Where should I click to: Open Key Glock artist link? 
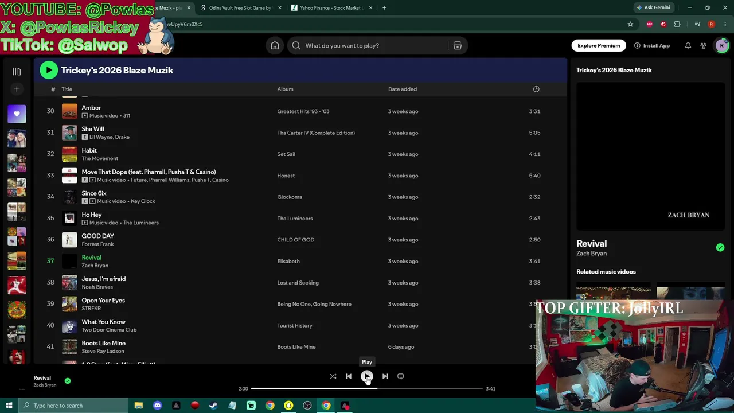tap(143, 201)
